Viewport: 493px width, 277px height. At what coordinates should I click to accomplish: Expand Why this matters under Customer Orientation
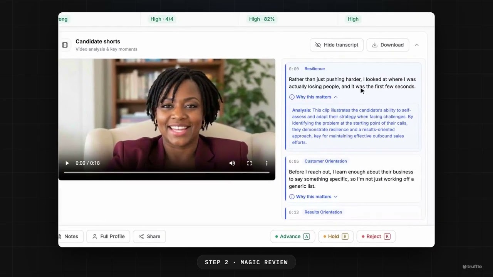coord(314,197)
